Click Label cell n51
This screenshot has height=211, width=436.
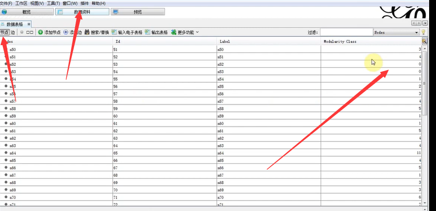tap(269, 57)
